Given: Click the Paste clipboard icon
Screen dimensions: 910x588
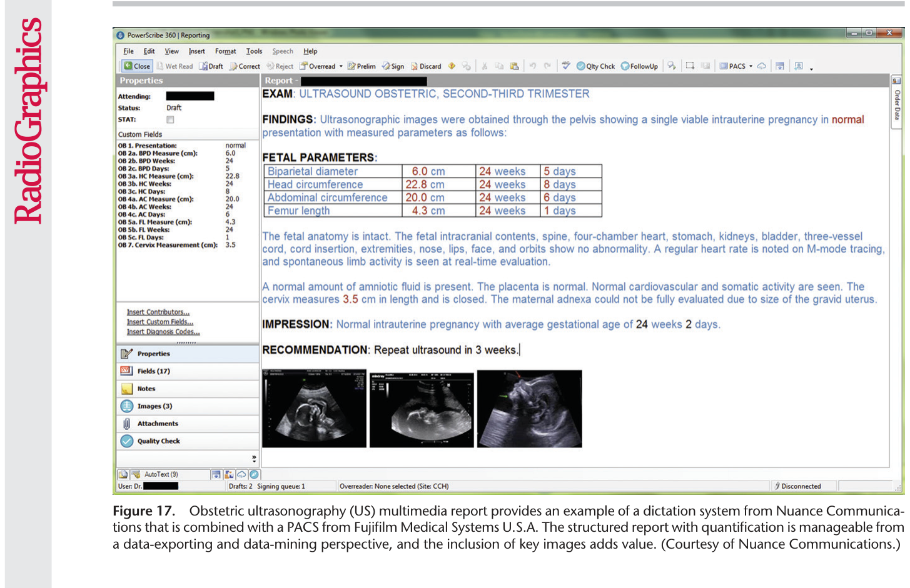Looking at the screenshot, I should click(514, 66).
